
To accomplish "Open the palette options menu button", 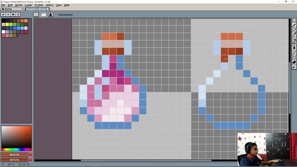I will 18,14.
